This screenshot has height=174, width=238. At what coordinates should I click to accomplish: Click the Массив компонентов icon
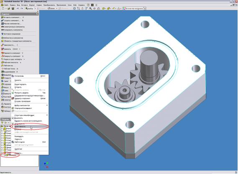click(2, 23)
